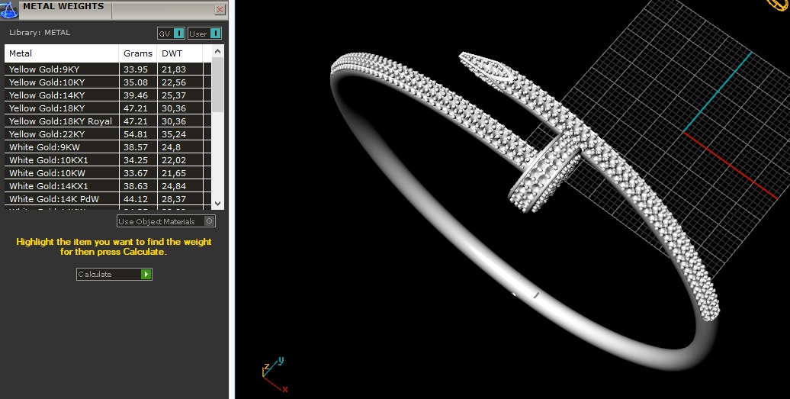Click the Library: METAL label
The width and height of the screenshot is (790, 399).
(40, 32)
